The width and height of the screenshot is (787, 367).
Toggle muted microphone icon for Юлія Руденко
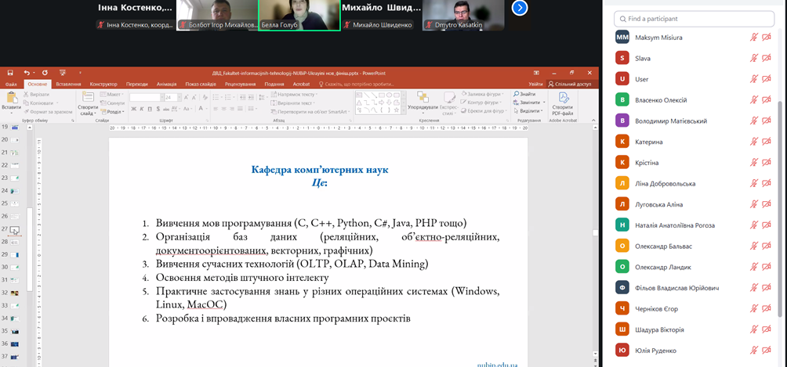[x=754, y=350]
